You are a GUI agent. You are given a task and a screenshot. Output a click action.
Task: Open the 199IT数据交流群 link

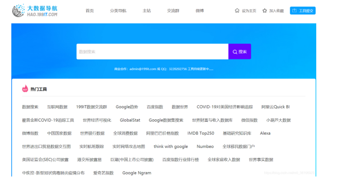(x=91, y=107)
